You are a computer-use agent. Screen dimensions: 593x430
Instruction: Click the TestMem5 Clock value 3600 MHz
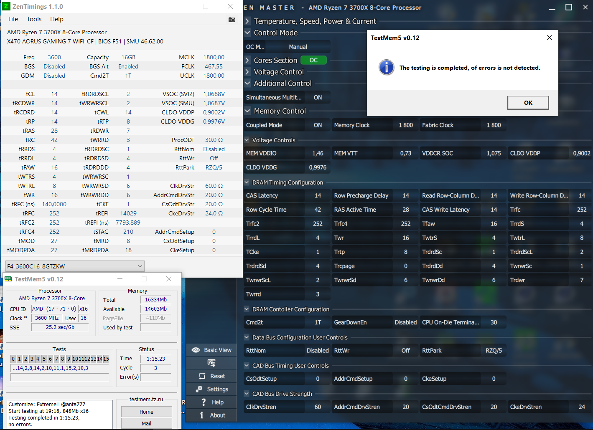[47, 318]
